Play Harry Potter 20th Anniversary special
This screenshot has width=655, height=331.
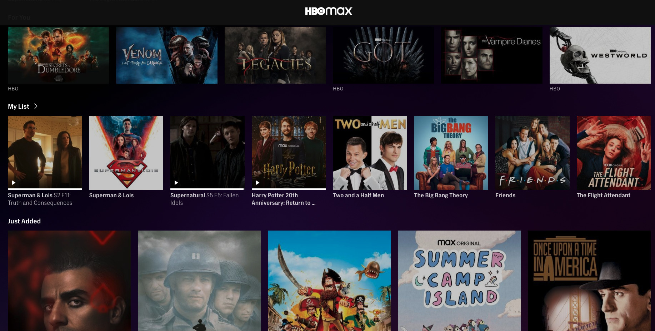click(x=257, y=183)
